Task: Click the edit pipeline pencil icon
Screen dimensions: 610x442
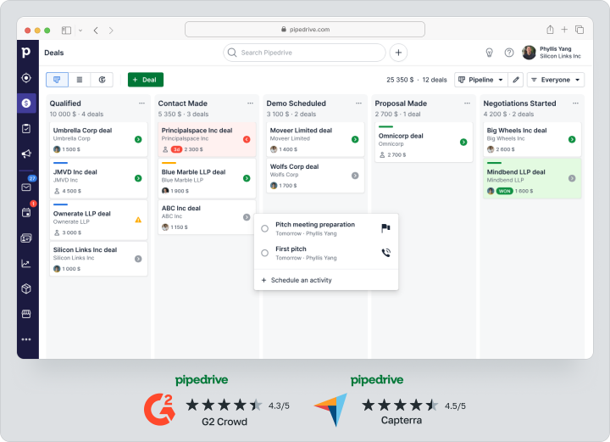Action: (516, 80)
